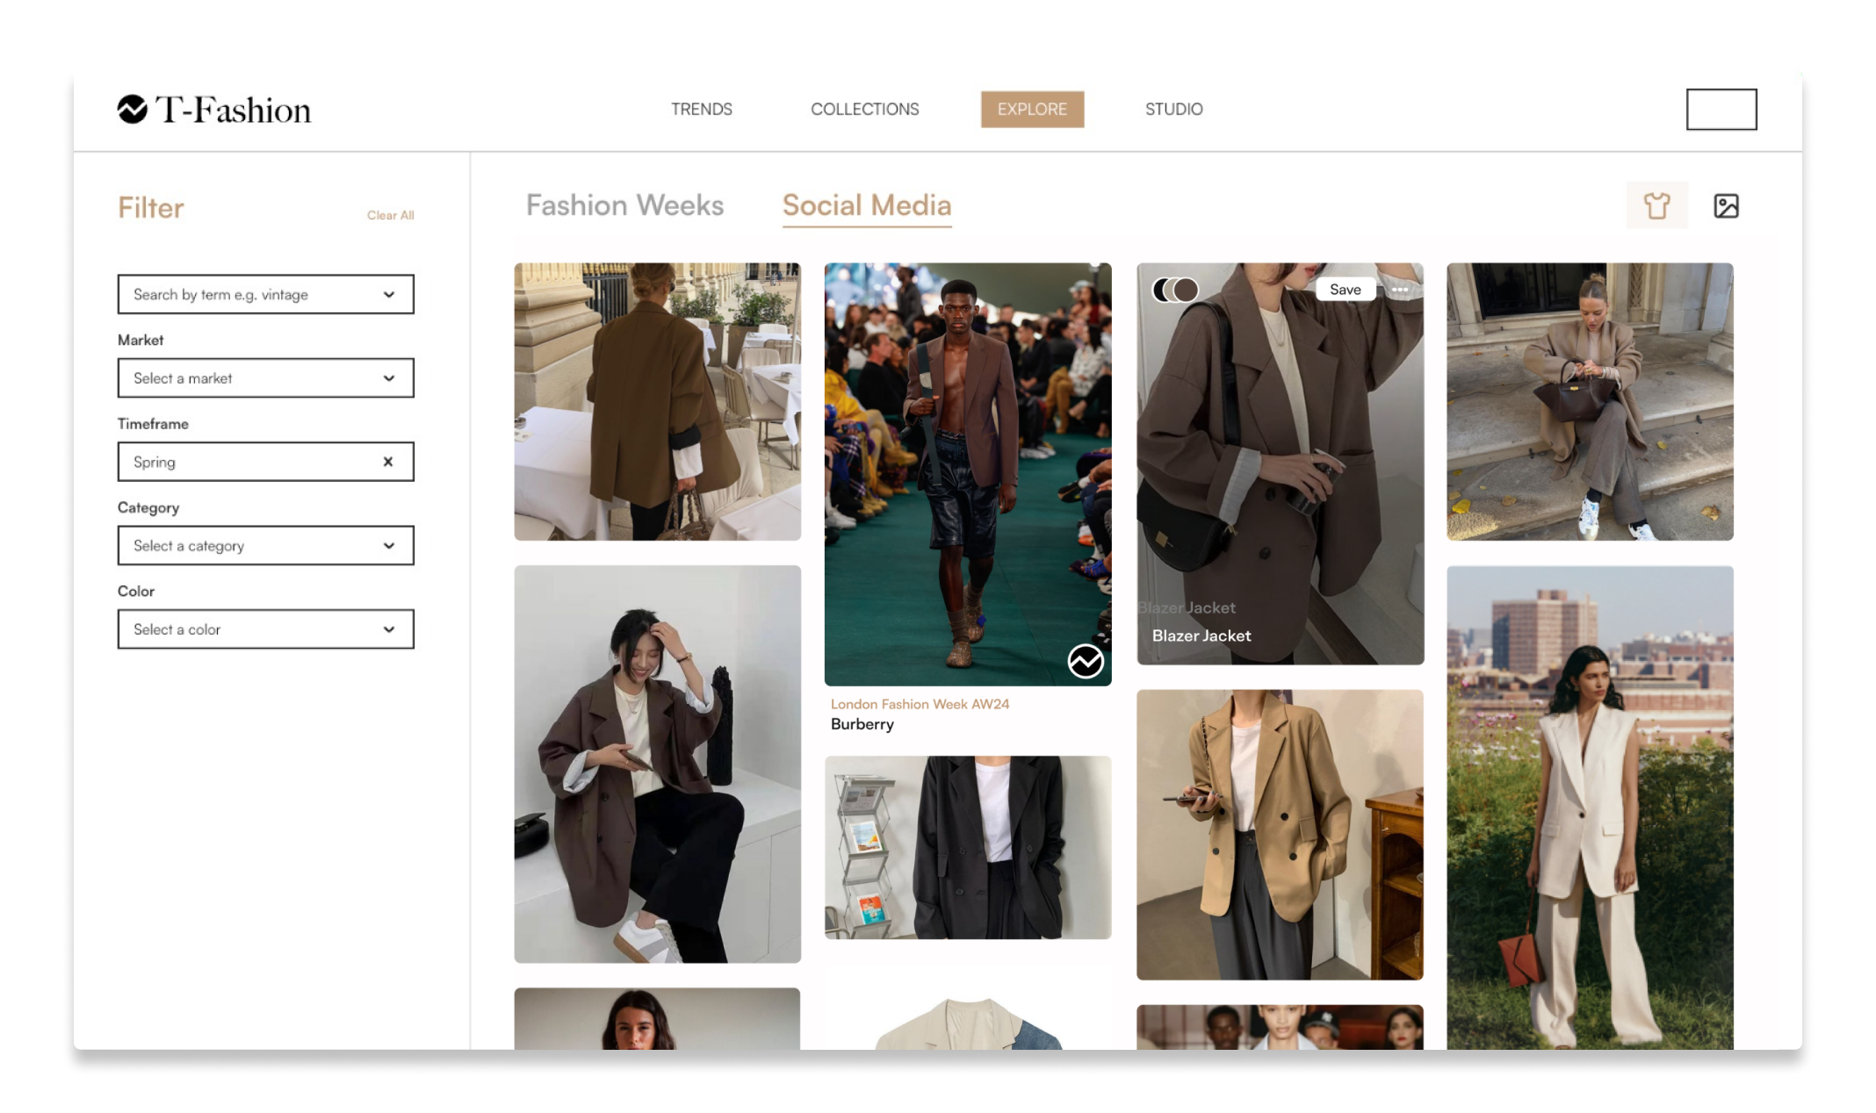Save the Blazer Jacket post
This screenshot has height=1113, width=1876.
coord(1345,289)
